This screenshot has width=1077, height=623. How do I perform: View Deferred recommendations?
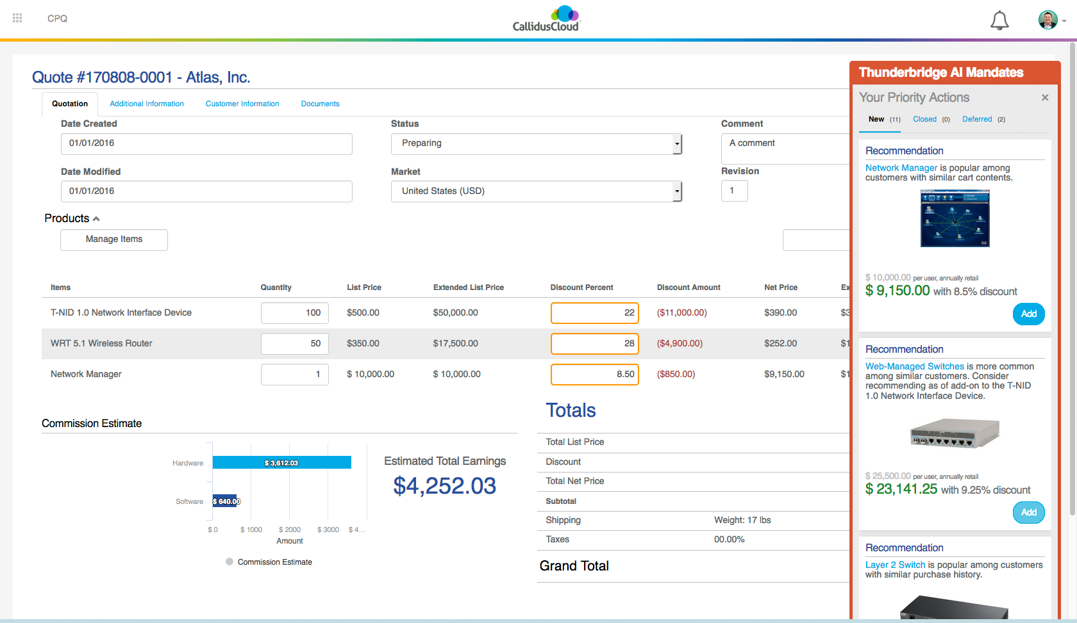(x=976, y=119)
